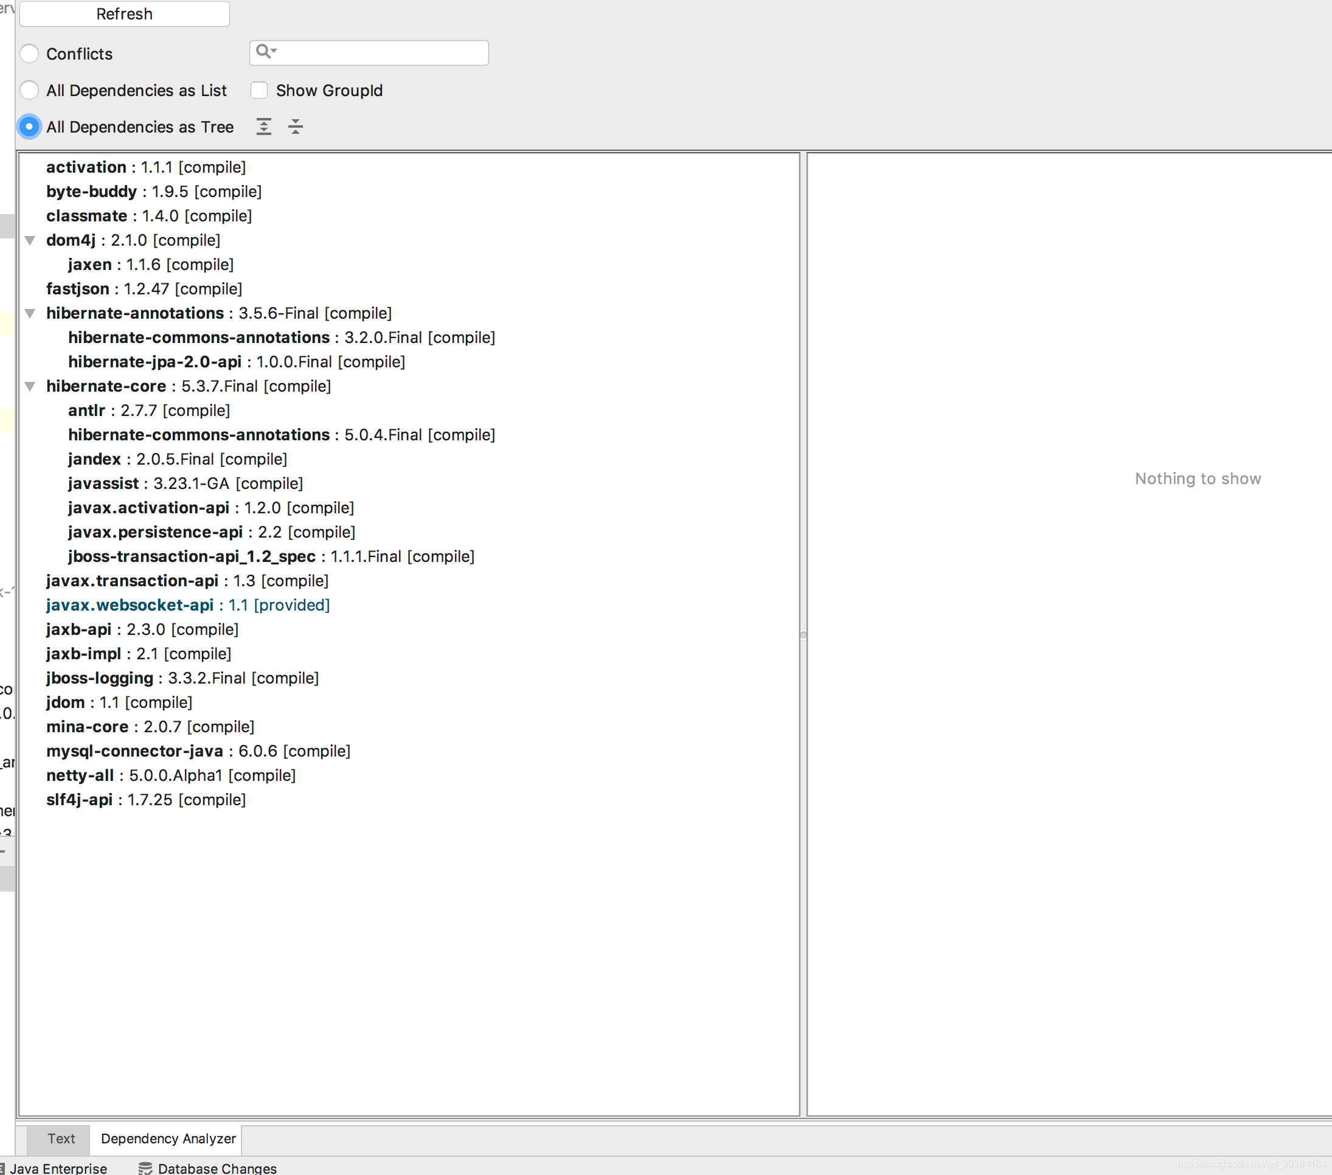The height and width of the screenshot is (1175, 1332).
Task: Select jandex : 2.0.5.Final dependency
Action: (x=177, y=459)
